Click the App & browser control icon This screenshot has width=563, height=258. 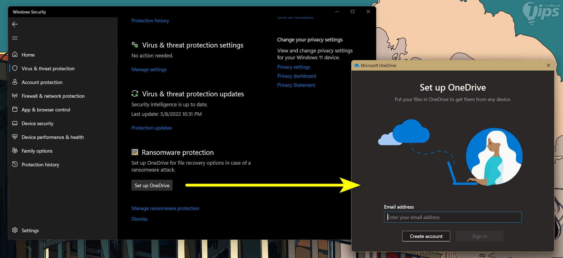[15, 110]
